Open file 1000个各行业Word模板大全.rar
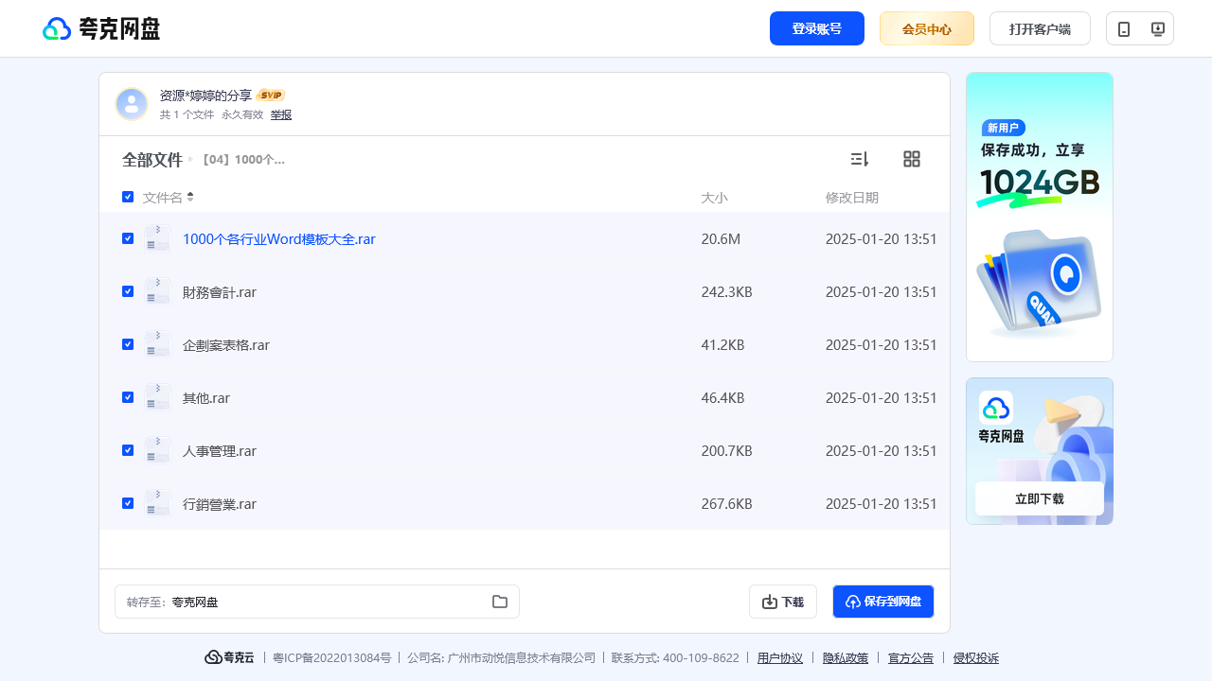Screen dimensions: 1212x681 point(279,239)
